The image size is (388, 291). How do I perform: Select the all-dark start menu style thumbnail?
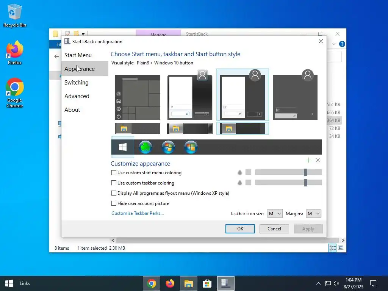[x=295, y=95]
